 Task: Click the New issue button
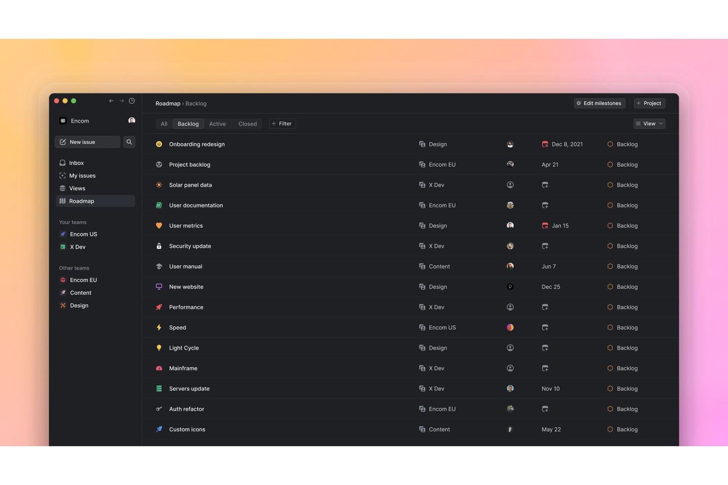(x=88, y=142)
